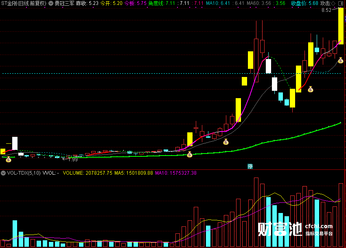
Task: Click the 勇冠三军 indicator name
Action: 64,3
